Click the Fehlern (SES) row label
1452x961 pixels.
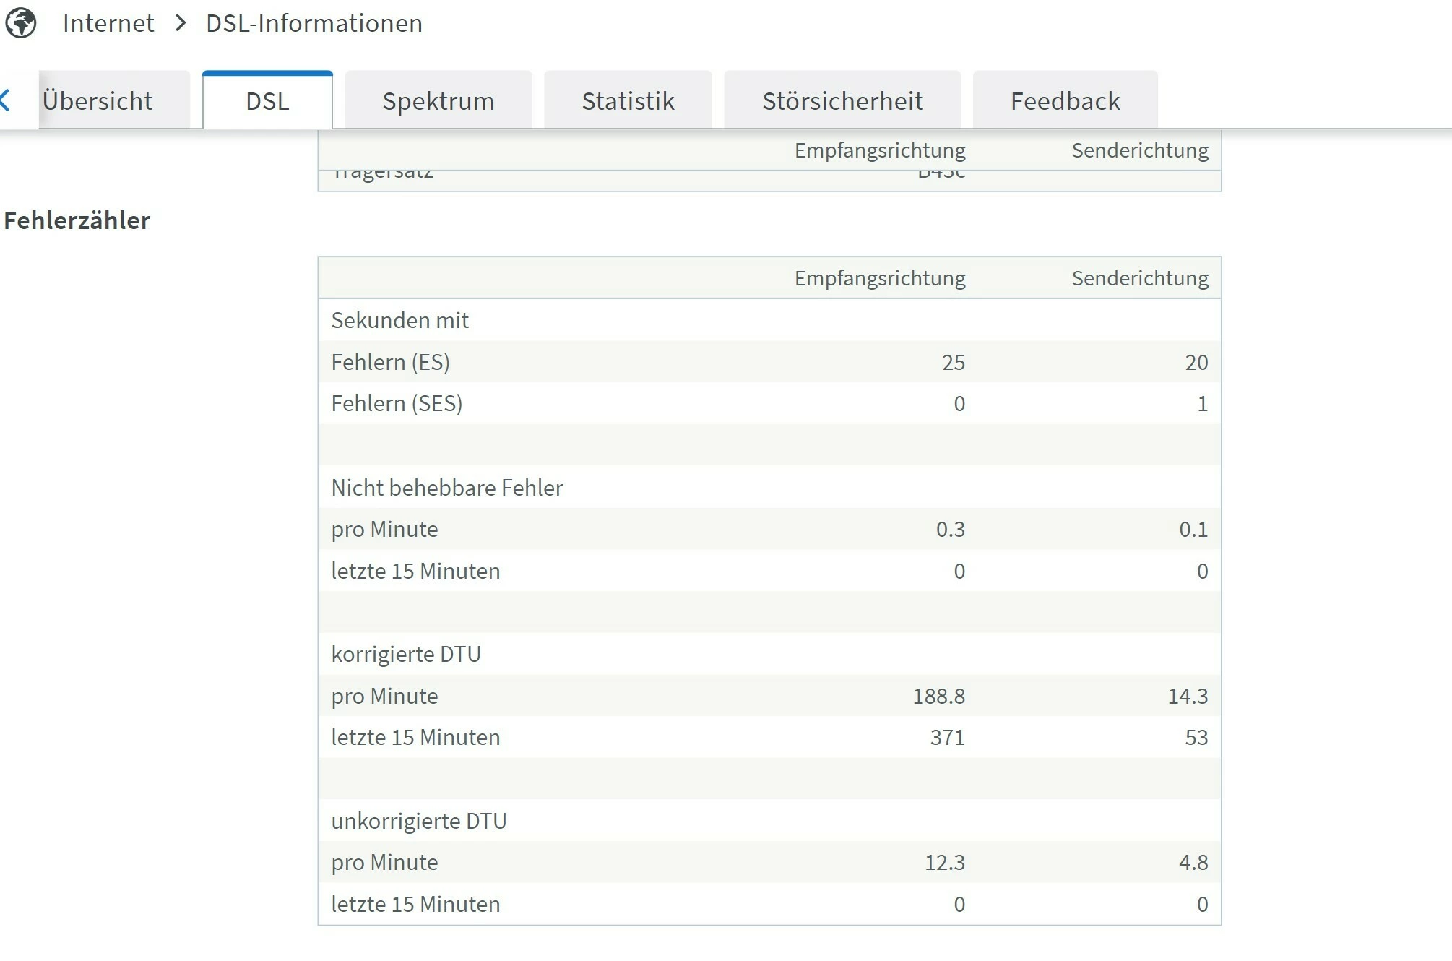click(x=397, y=403)
